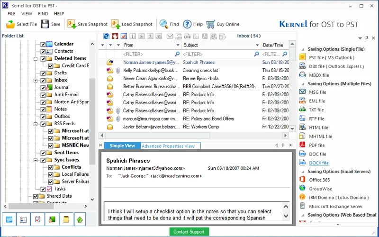The image size is (379, 237).
Task: Click the red stop hand icon
Action: (x=115, y=36)
